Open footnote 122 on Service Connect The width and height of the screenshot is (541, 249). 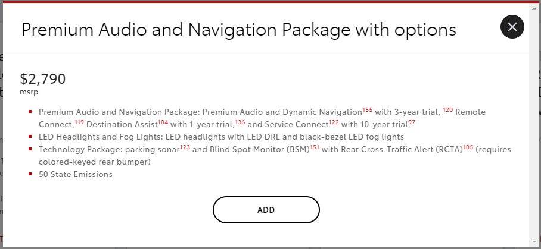tap(334, 122)
